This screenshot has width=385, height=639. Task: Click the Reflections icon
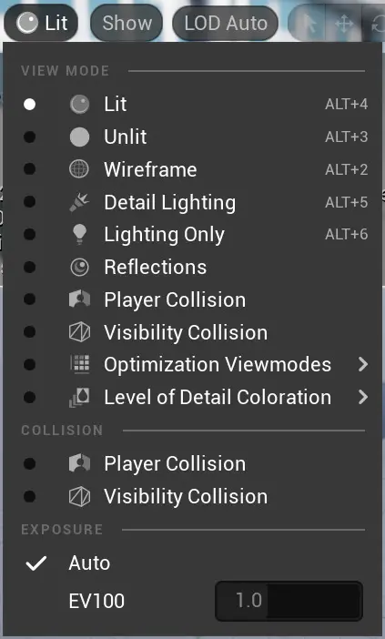(79, 268)
